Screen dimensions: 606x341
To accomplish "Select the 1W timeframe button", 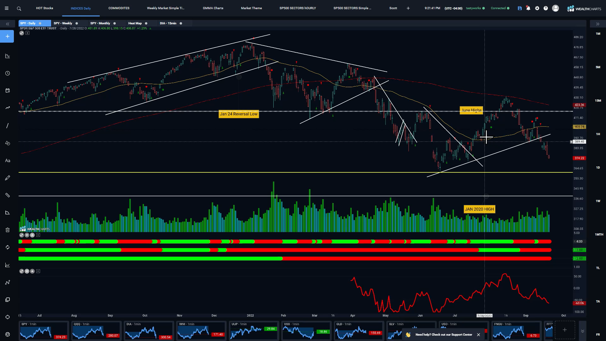I will [598, 201].
